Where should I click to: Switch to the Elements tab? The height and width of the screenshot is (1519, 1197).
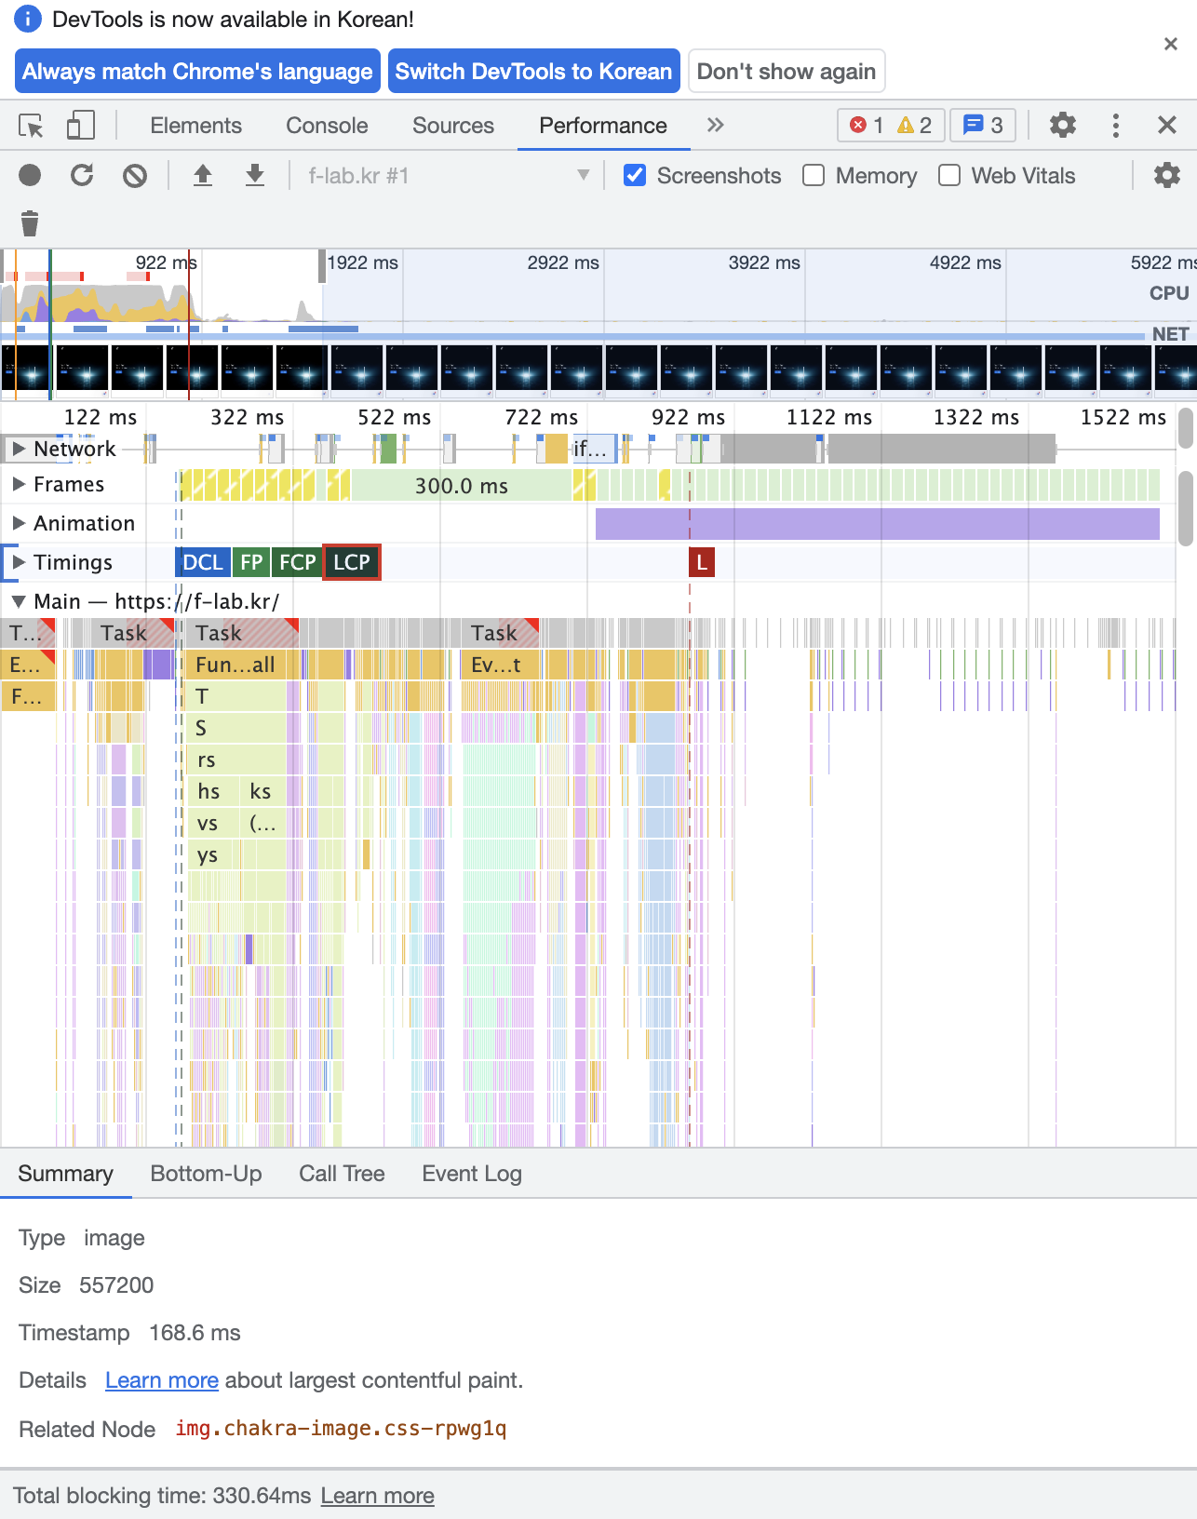195,126
